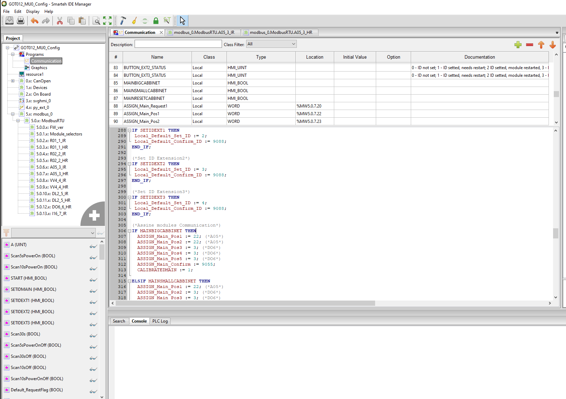Click the large plus add-element button
The width and height of the screenshot is (566, 399).
tap(94, 215)
